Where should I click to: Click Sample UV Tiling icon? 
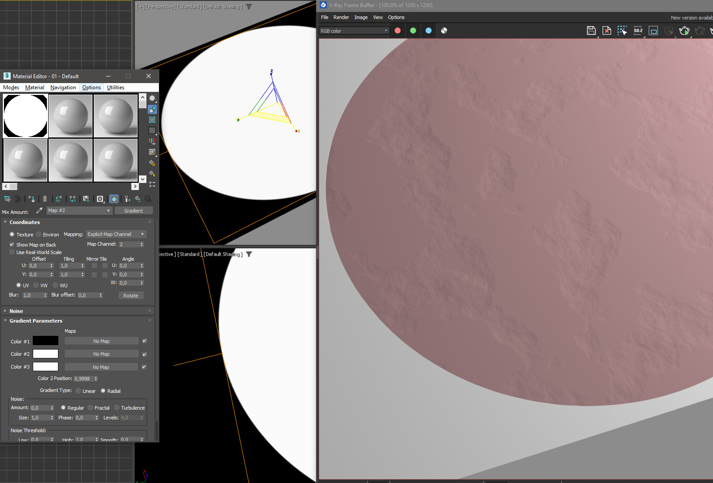(152, 130)
